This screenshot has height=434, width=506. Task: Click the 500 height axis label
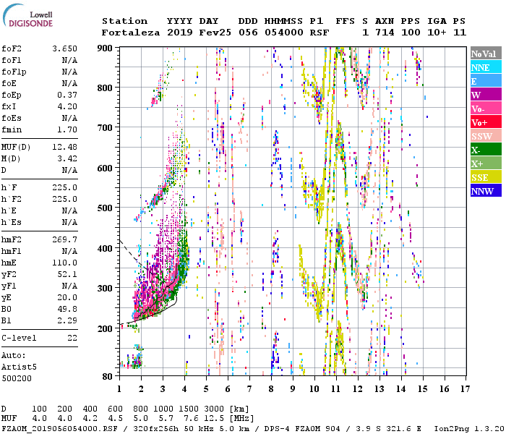(x=105, y=208)
